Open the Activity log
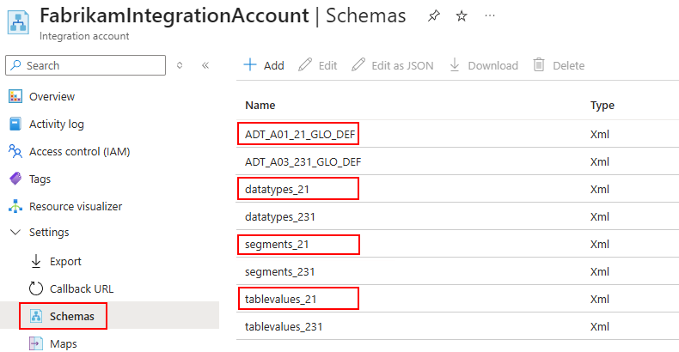679x352 pixels. coord(56,124)
